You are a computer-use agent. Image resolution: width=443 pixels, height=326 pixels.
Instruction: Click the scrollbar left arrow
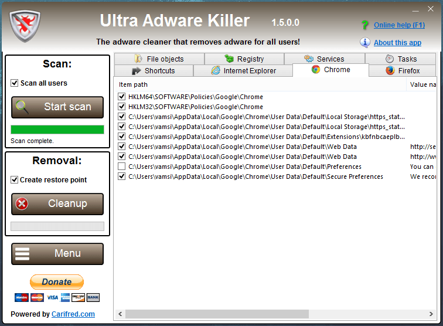pyautogui.click(x=120, y=314)
